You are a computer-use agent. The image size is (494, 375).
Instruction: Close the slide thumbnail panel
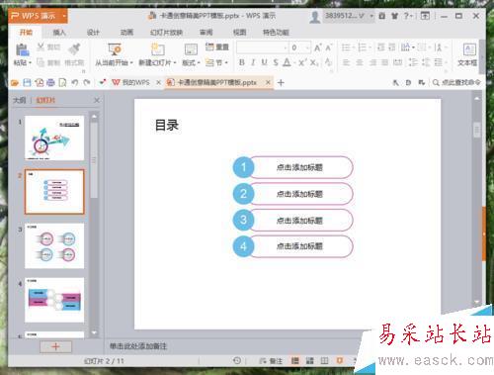click(x=97, y=100)
